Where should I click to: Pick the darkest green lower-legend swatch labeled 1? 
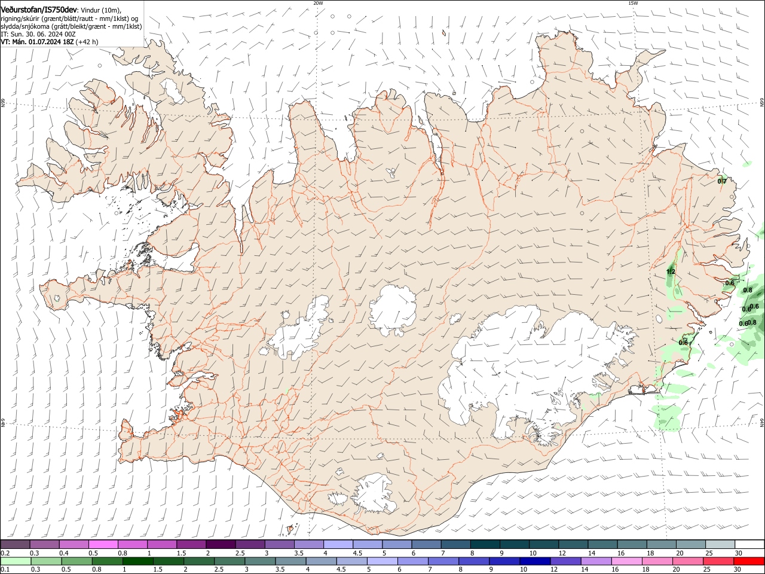point(137,561)
